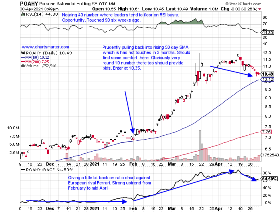
Task: Select the MA(50) 10.12 legend entry
Action: coord(35,57)
